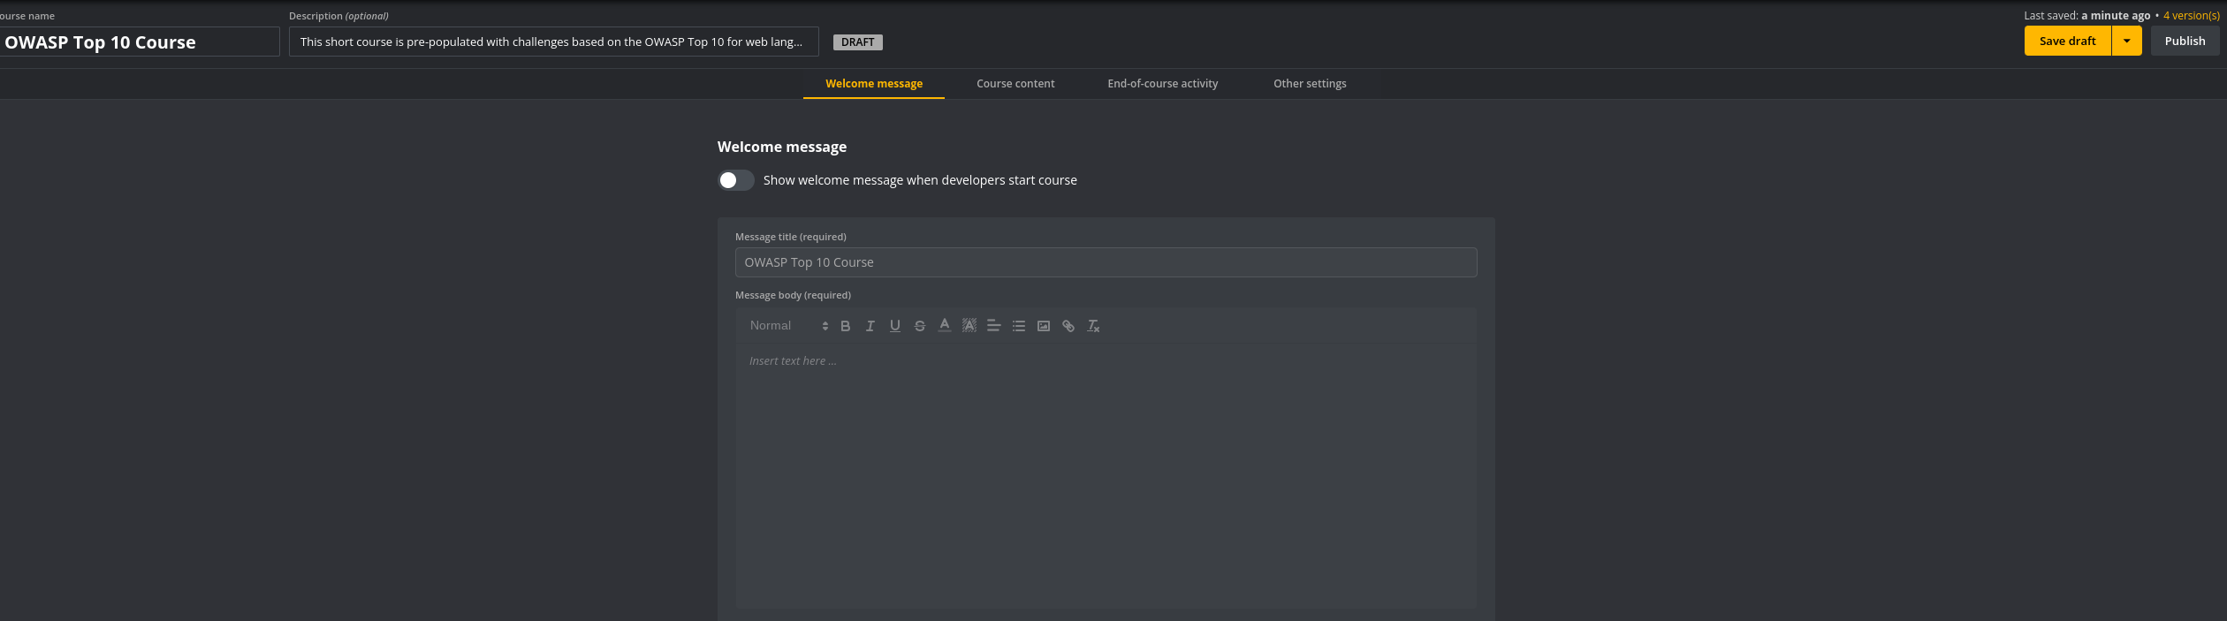2227x621 pixels.
Task: Publish the course
Action: [2185, 41]
